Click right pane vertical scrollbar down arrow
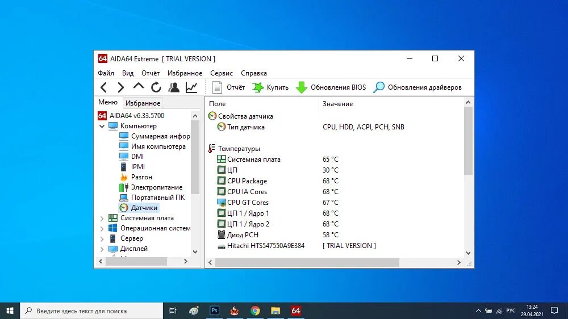The width and height of the screenshot is (568, 319). tap(468, 253)
